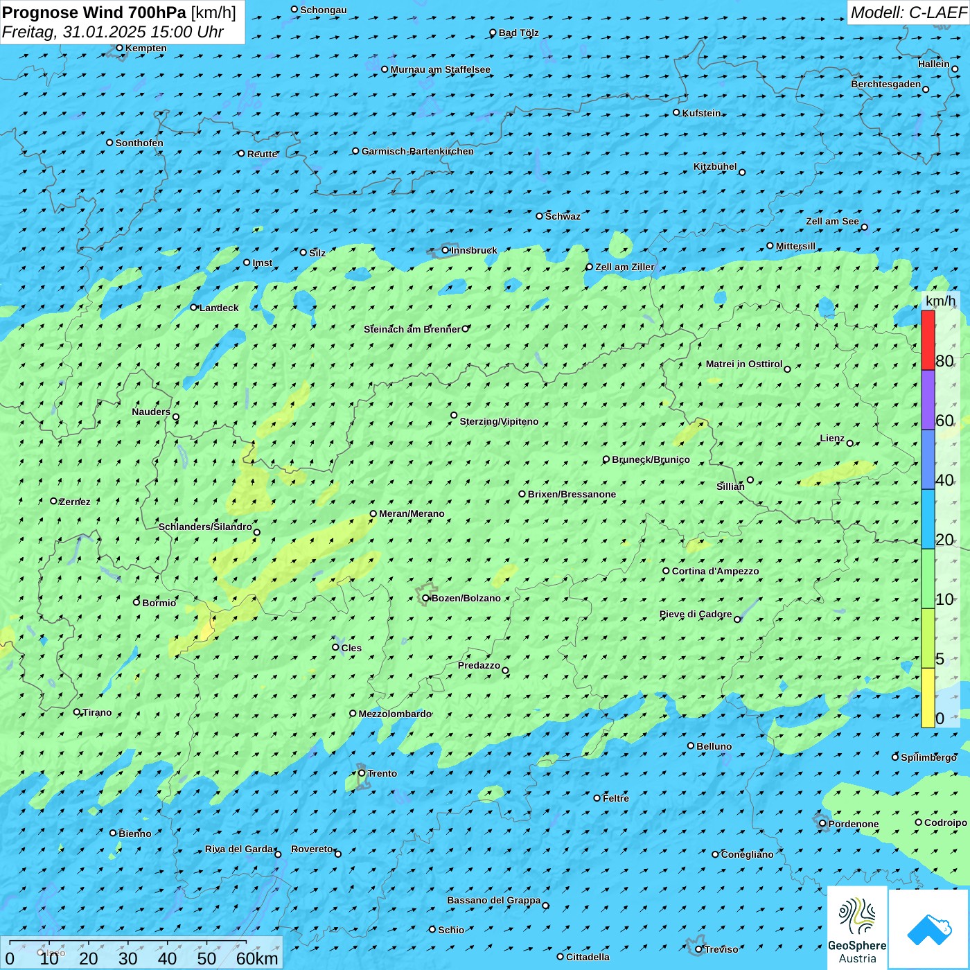Click the red 80 km/h legend color
The width and height of the screenshot is (970, 970).
tap(928, 340)
